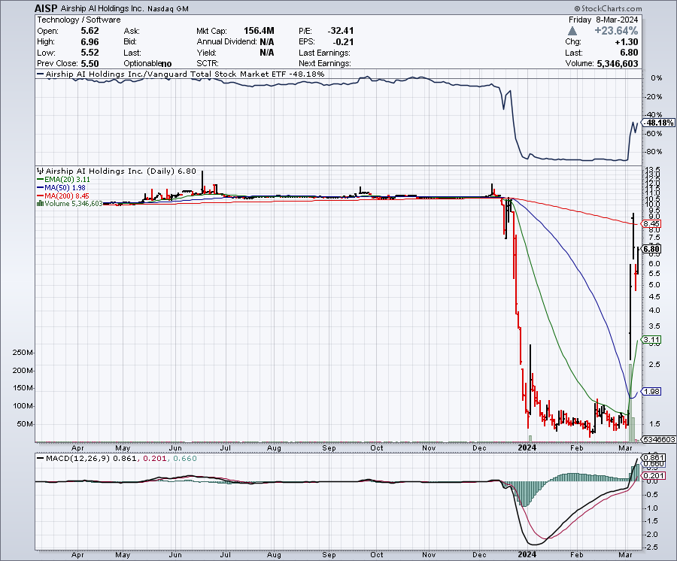Click the OHLC bar icon beside Airship AI legend

pos(41,171)
